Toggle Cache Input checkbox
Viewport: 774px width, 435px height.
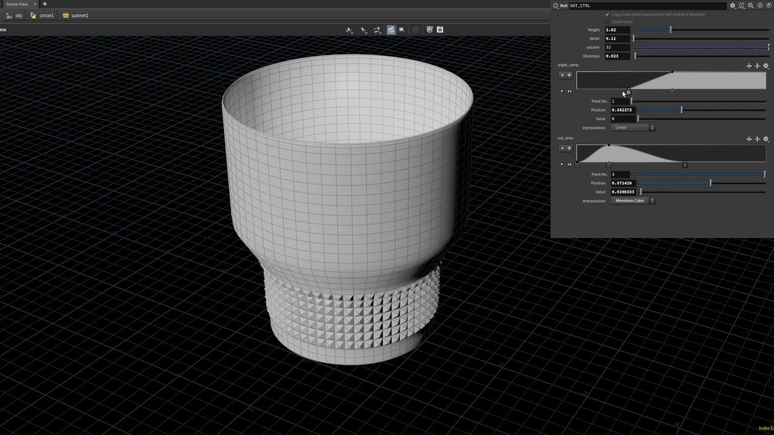click(x=607, y=22)
